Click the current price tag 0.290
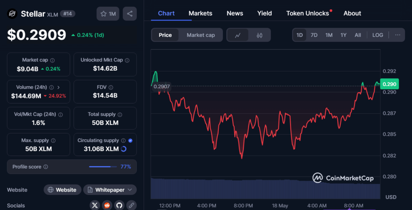The image size is (412, 210). [389, 84]
